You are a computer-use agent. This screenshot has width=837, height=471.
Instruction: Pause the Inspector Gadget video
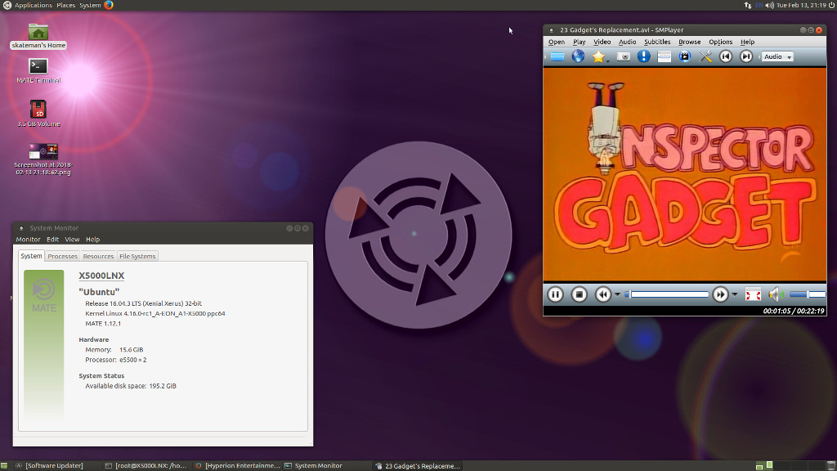pyautogui.click(x=555, y=294)
